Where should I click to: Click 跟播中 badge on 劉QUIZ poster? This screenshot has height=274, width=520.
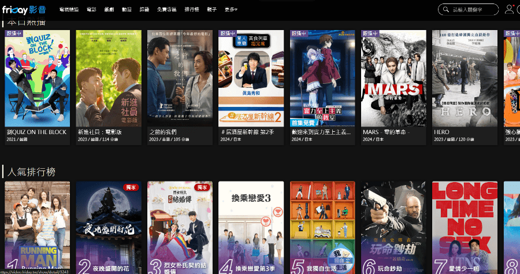coord(14,34)
